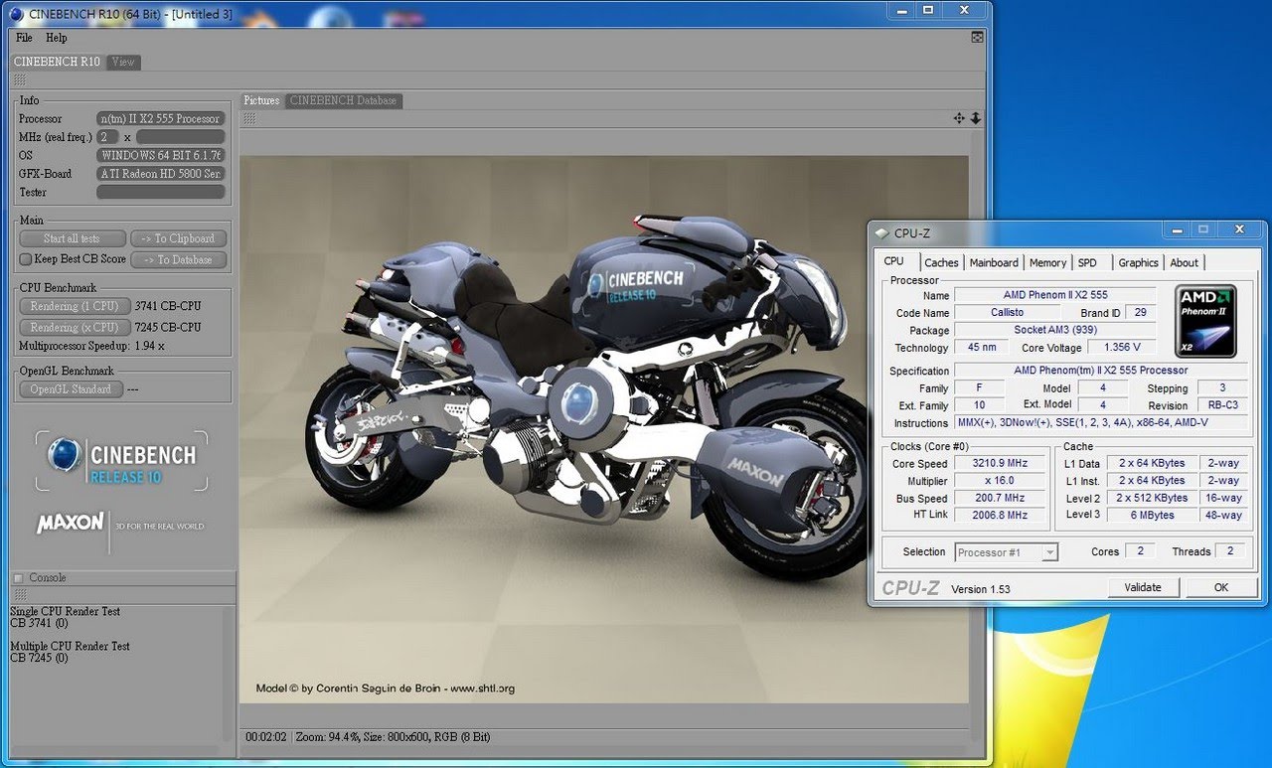1272x768 pixels.
Task: Minimize the CINEBENCH R10 window
Action: click(x=899, y=9)
